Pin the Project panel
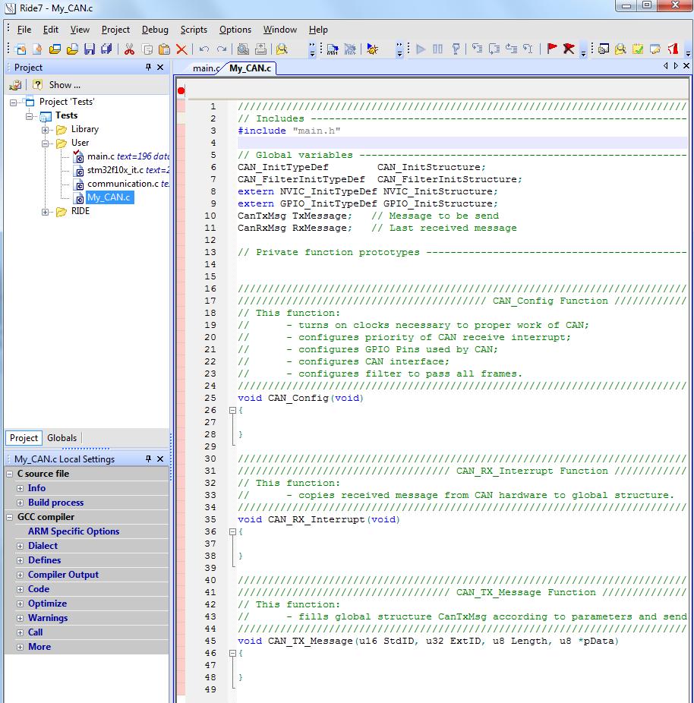Viewport: 694px width, 703px height. [148, 68]
